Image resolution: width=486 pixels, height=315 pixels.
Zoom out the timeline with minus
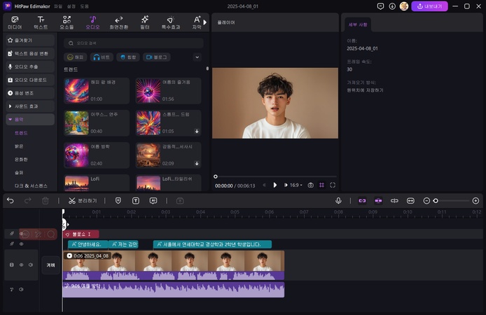pos(426,201)
